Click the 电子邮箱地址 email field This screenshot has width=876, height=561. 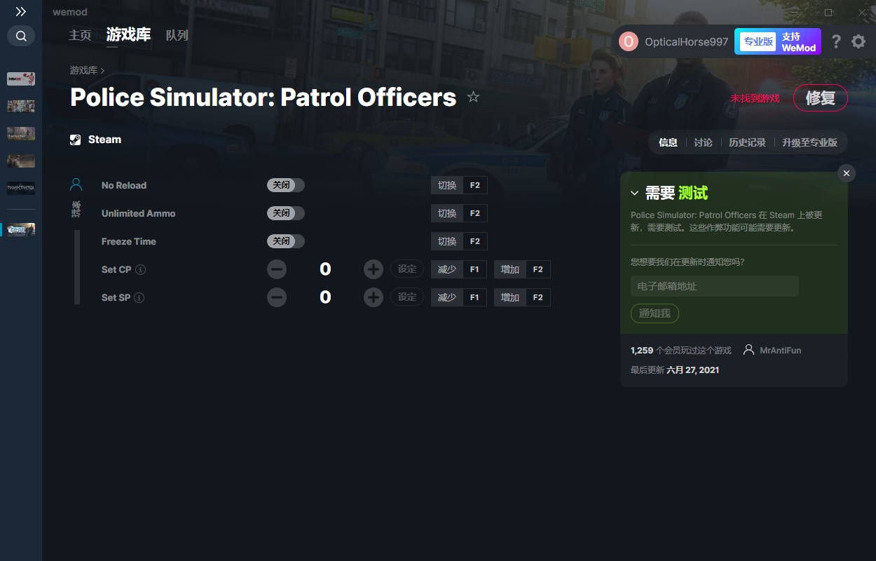coord(715,286)
